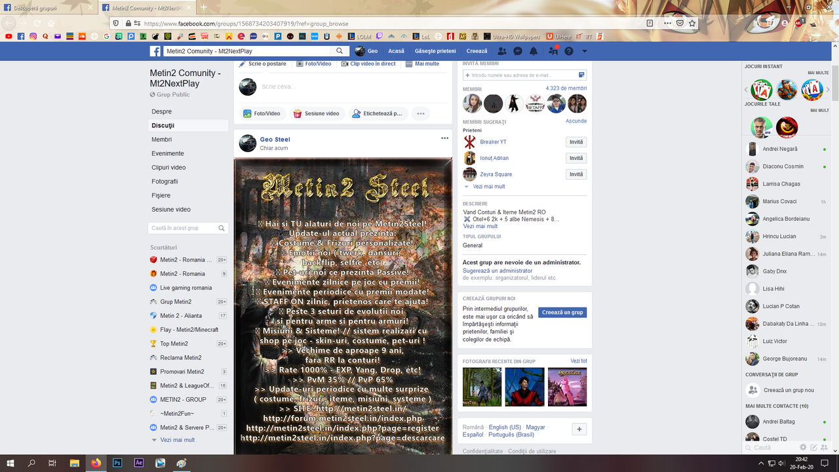
Task: Open the Găsește prieteni link
Action: point(435,51)
